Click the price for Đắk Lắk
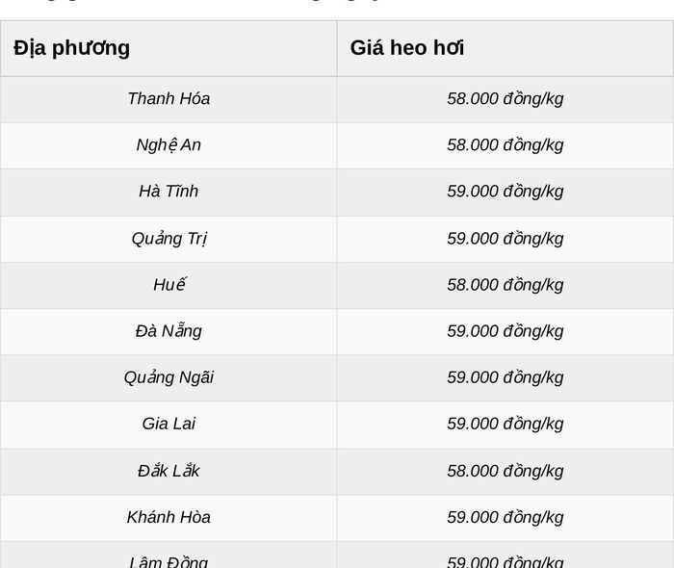The width and height of the screenshot is (674, 568). click(x=505, y=472)
